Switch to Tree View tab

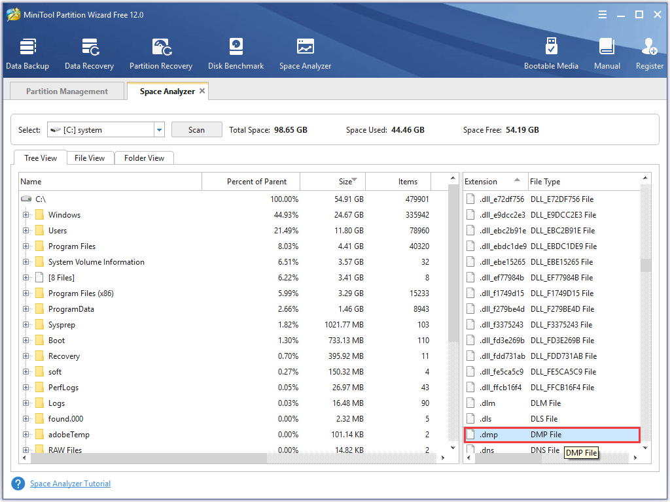coord(41,158)
